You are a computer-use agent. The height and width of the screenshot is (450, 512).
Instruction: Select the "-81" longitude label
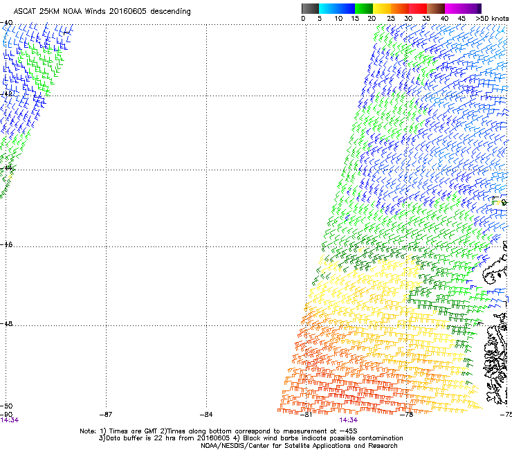(306, 415)
